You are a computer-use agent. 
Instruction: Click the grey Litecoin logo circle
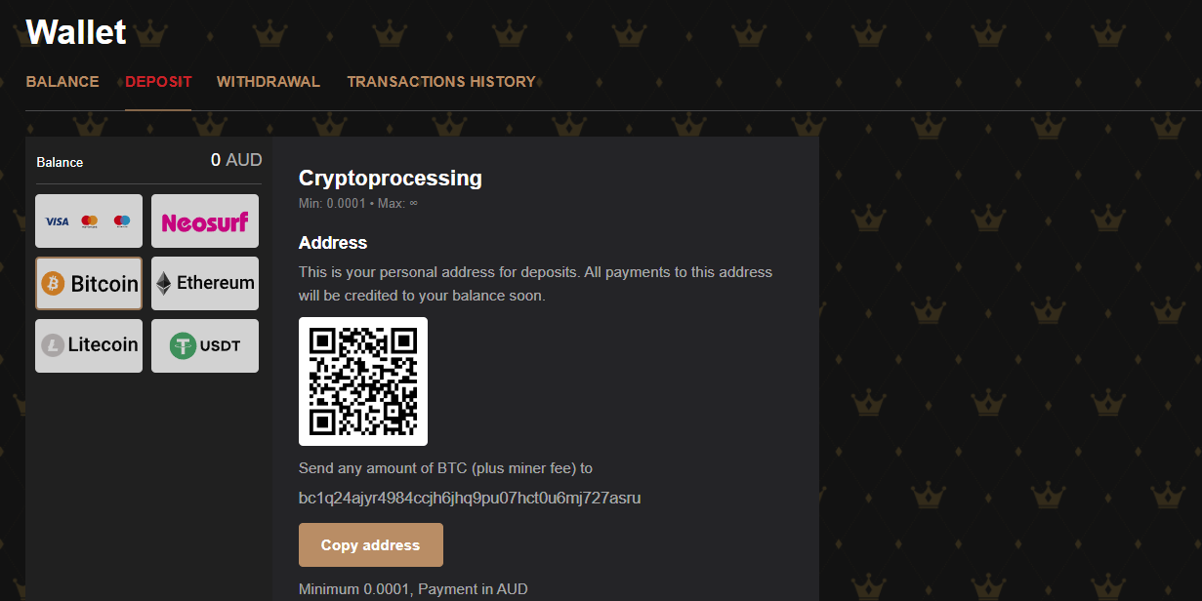point(53,345)
